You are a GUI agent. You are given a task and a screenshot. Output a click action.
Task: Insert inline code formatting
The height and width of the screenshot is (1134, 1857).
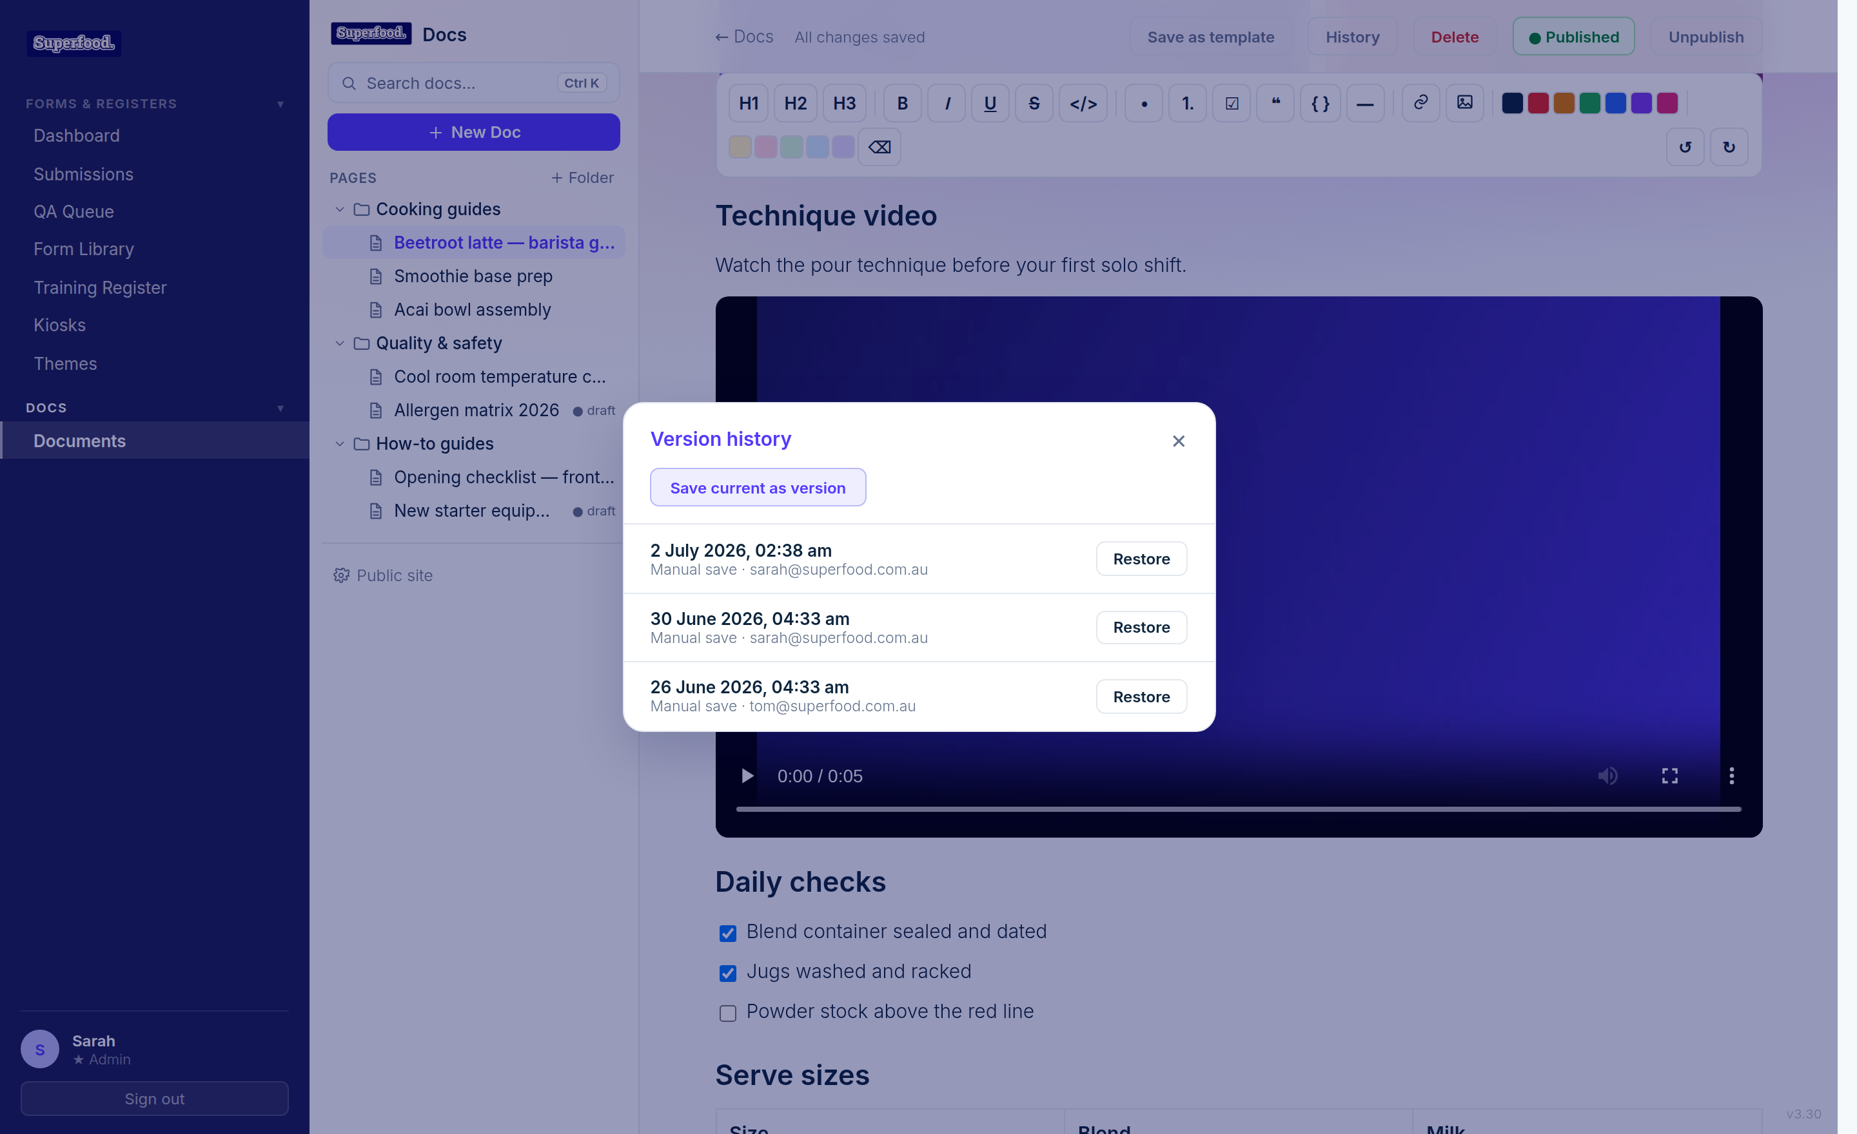point(1083,103)
